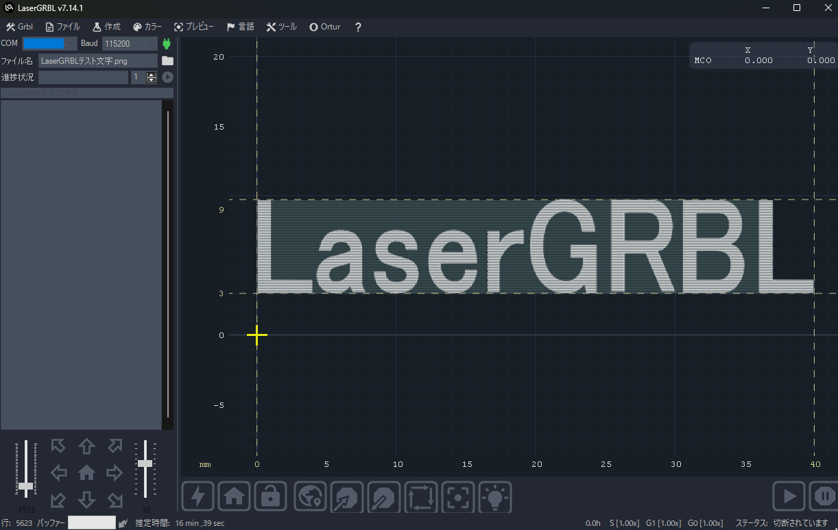Screen dimensions: 838x530
Task: Click the G1 [1.00x] override label
Action: [x=664, y=523]
